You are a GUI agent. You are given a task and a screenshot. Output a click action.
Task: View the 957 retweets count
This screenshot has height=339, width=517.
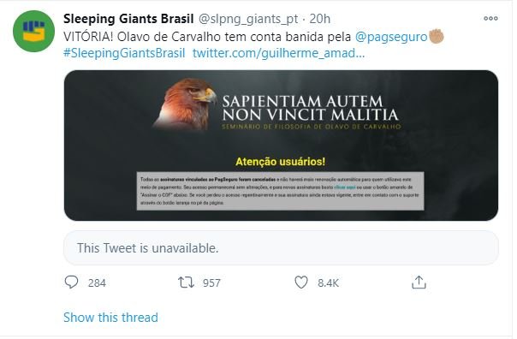point(211,283)
